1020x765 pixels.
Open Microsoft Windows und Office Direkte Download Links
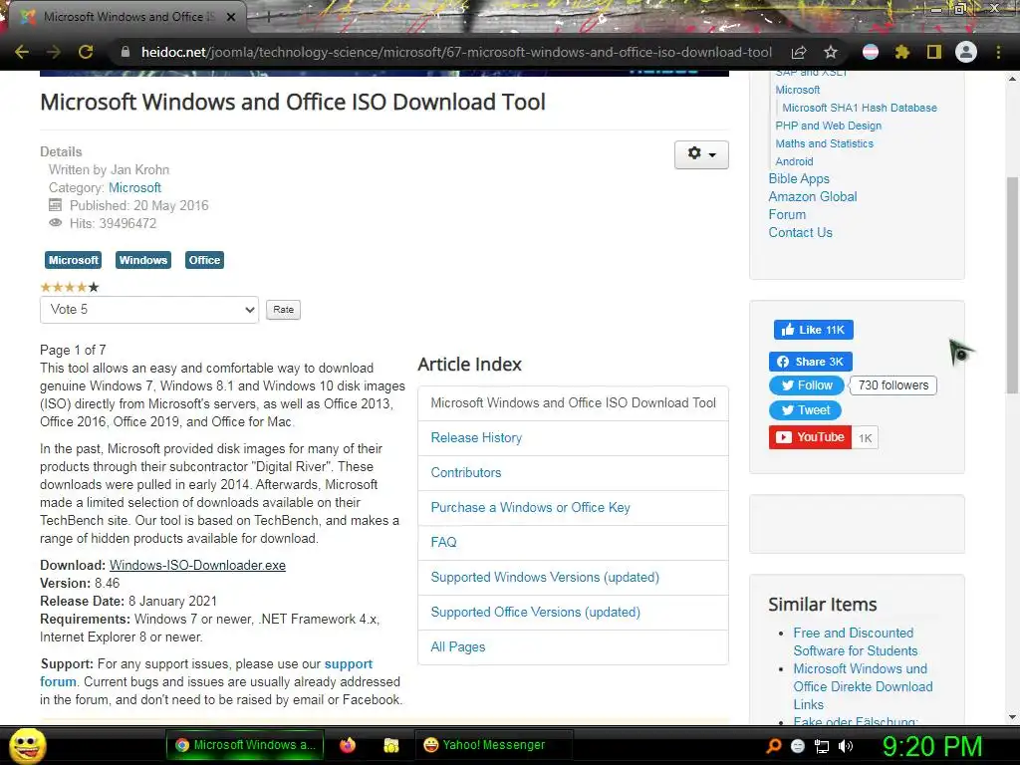point(863,687)
